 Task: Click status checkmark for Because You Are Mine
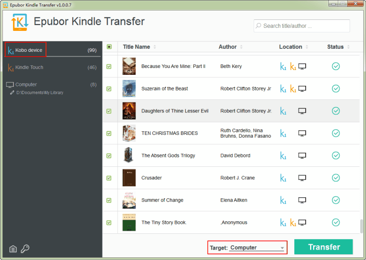coord(336,66)
